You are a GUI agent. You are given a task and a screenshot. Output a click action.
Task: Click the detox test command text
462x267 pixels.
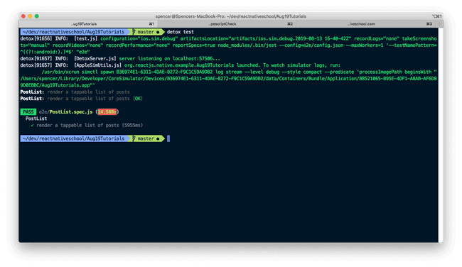tap(181, 32)
